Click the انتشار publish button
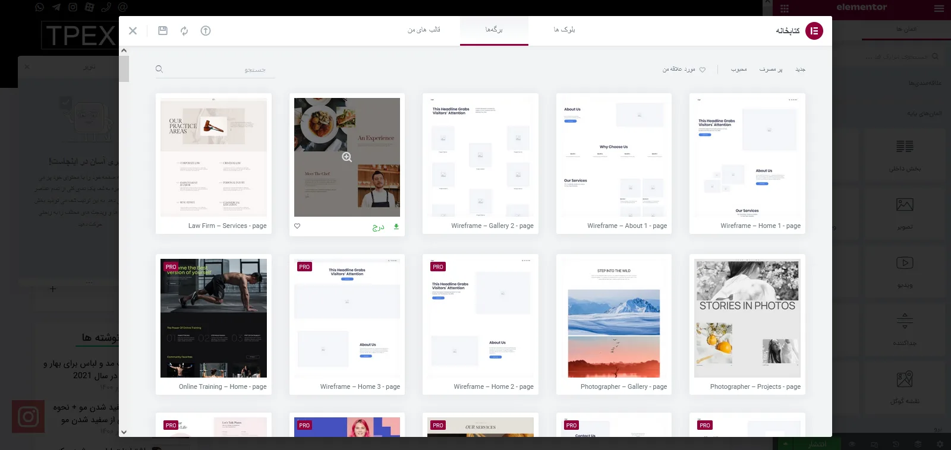This screenshot has width=951, height=450. [x=818, y=444]
